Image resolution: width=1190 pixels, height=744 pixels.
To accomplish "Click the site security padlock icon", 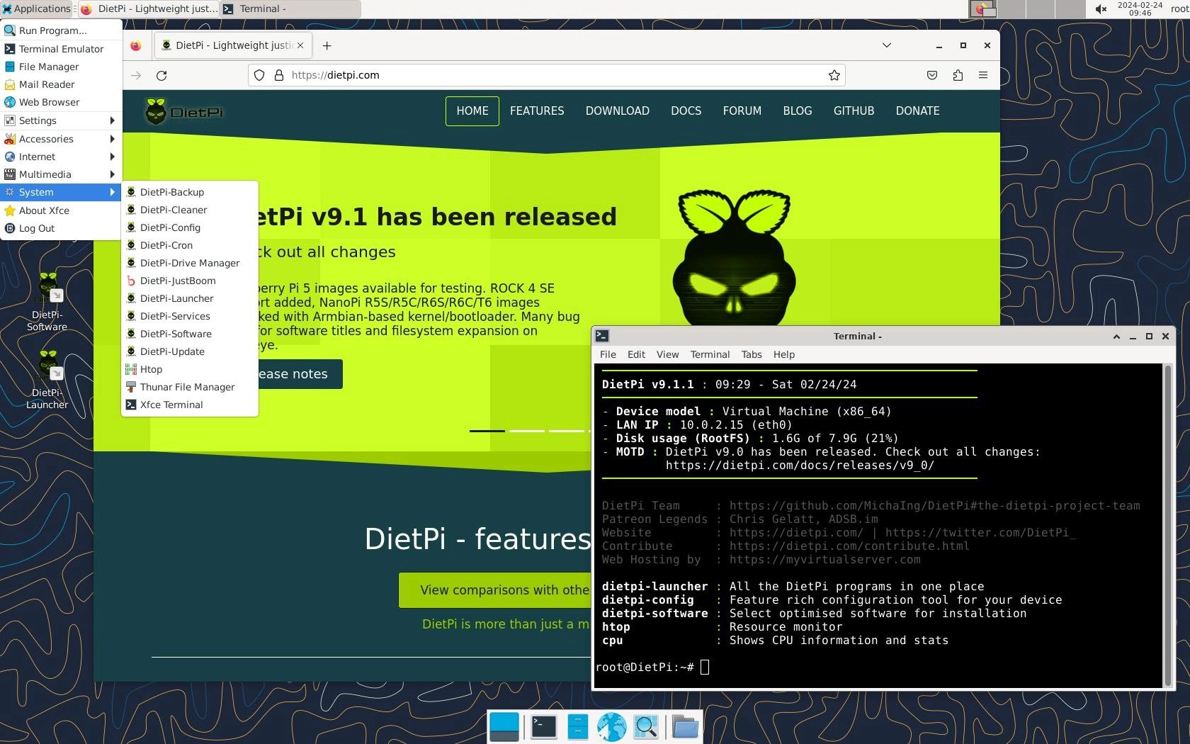I will coord(278,75).
